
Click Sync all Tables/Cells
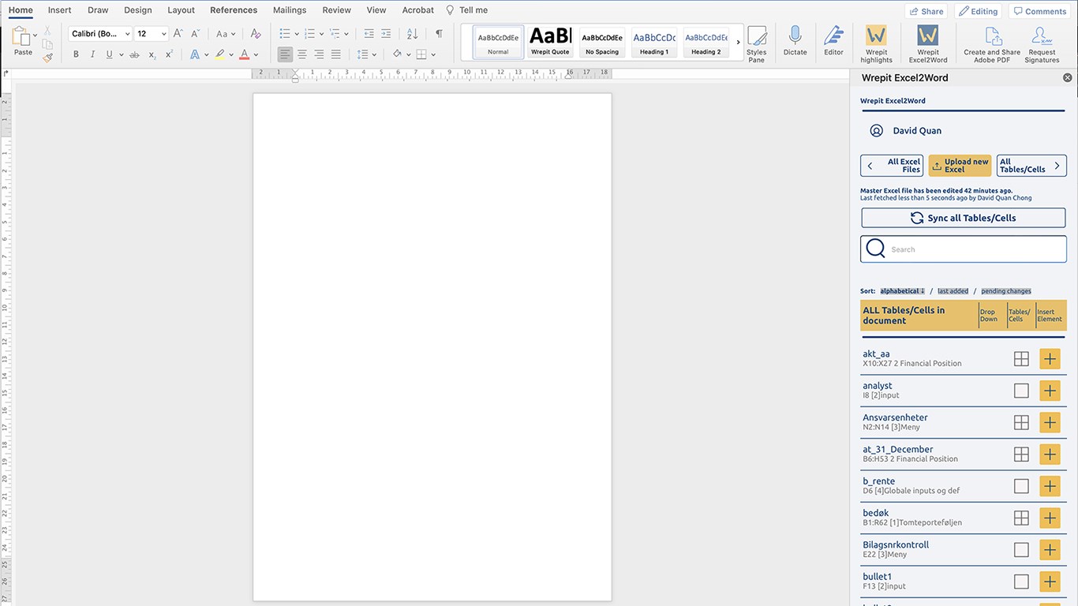964,218
